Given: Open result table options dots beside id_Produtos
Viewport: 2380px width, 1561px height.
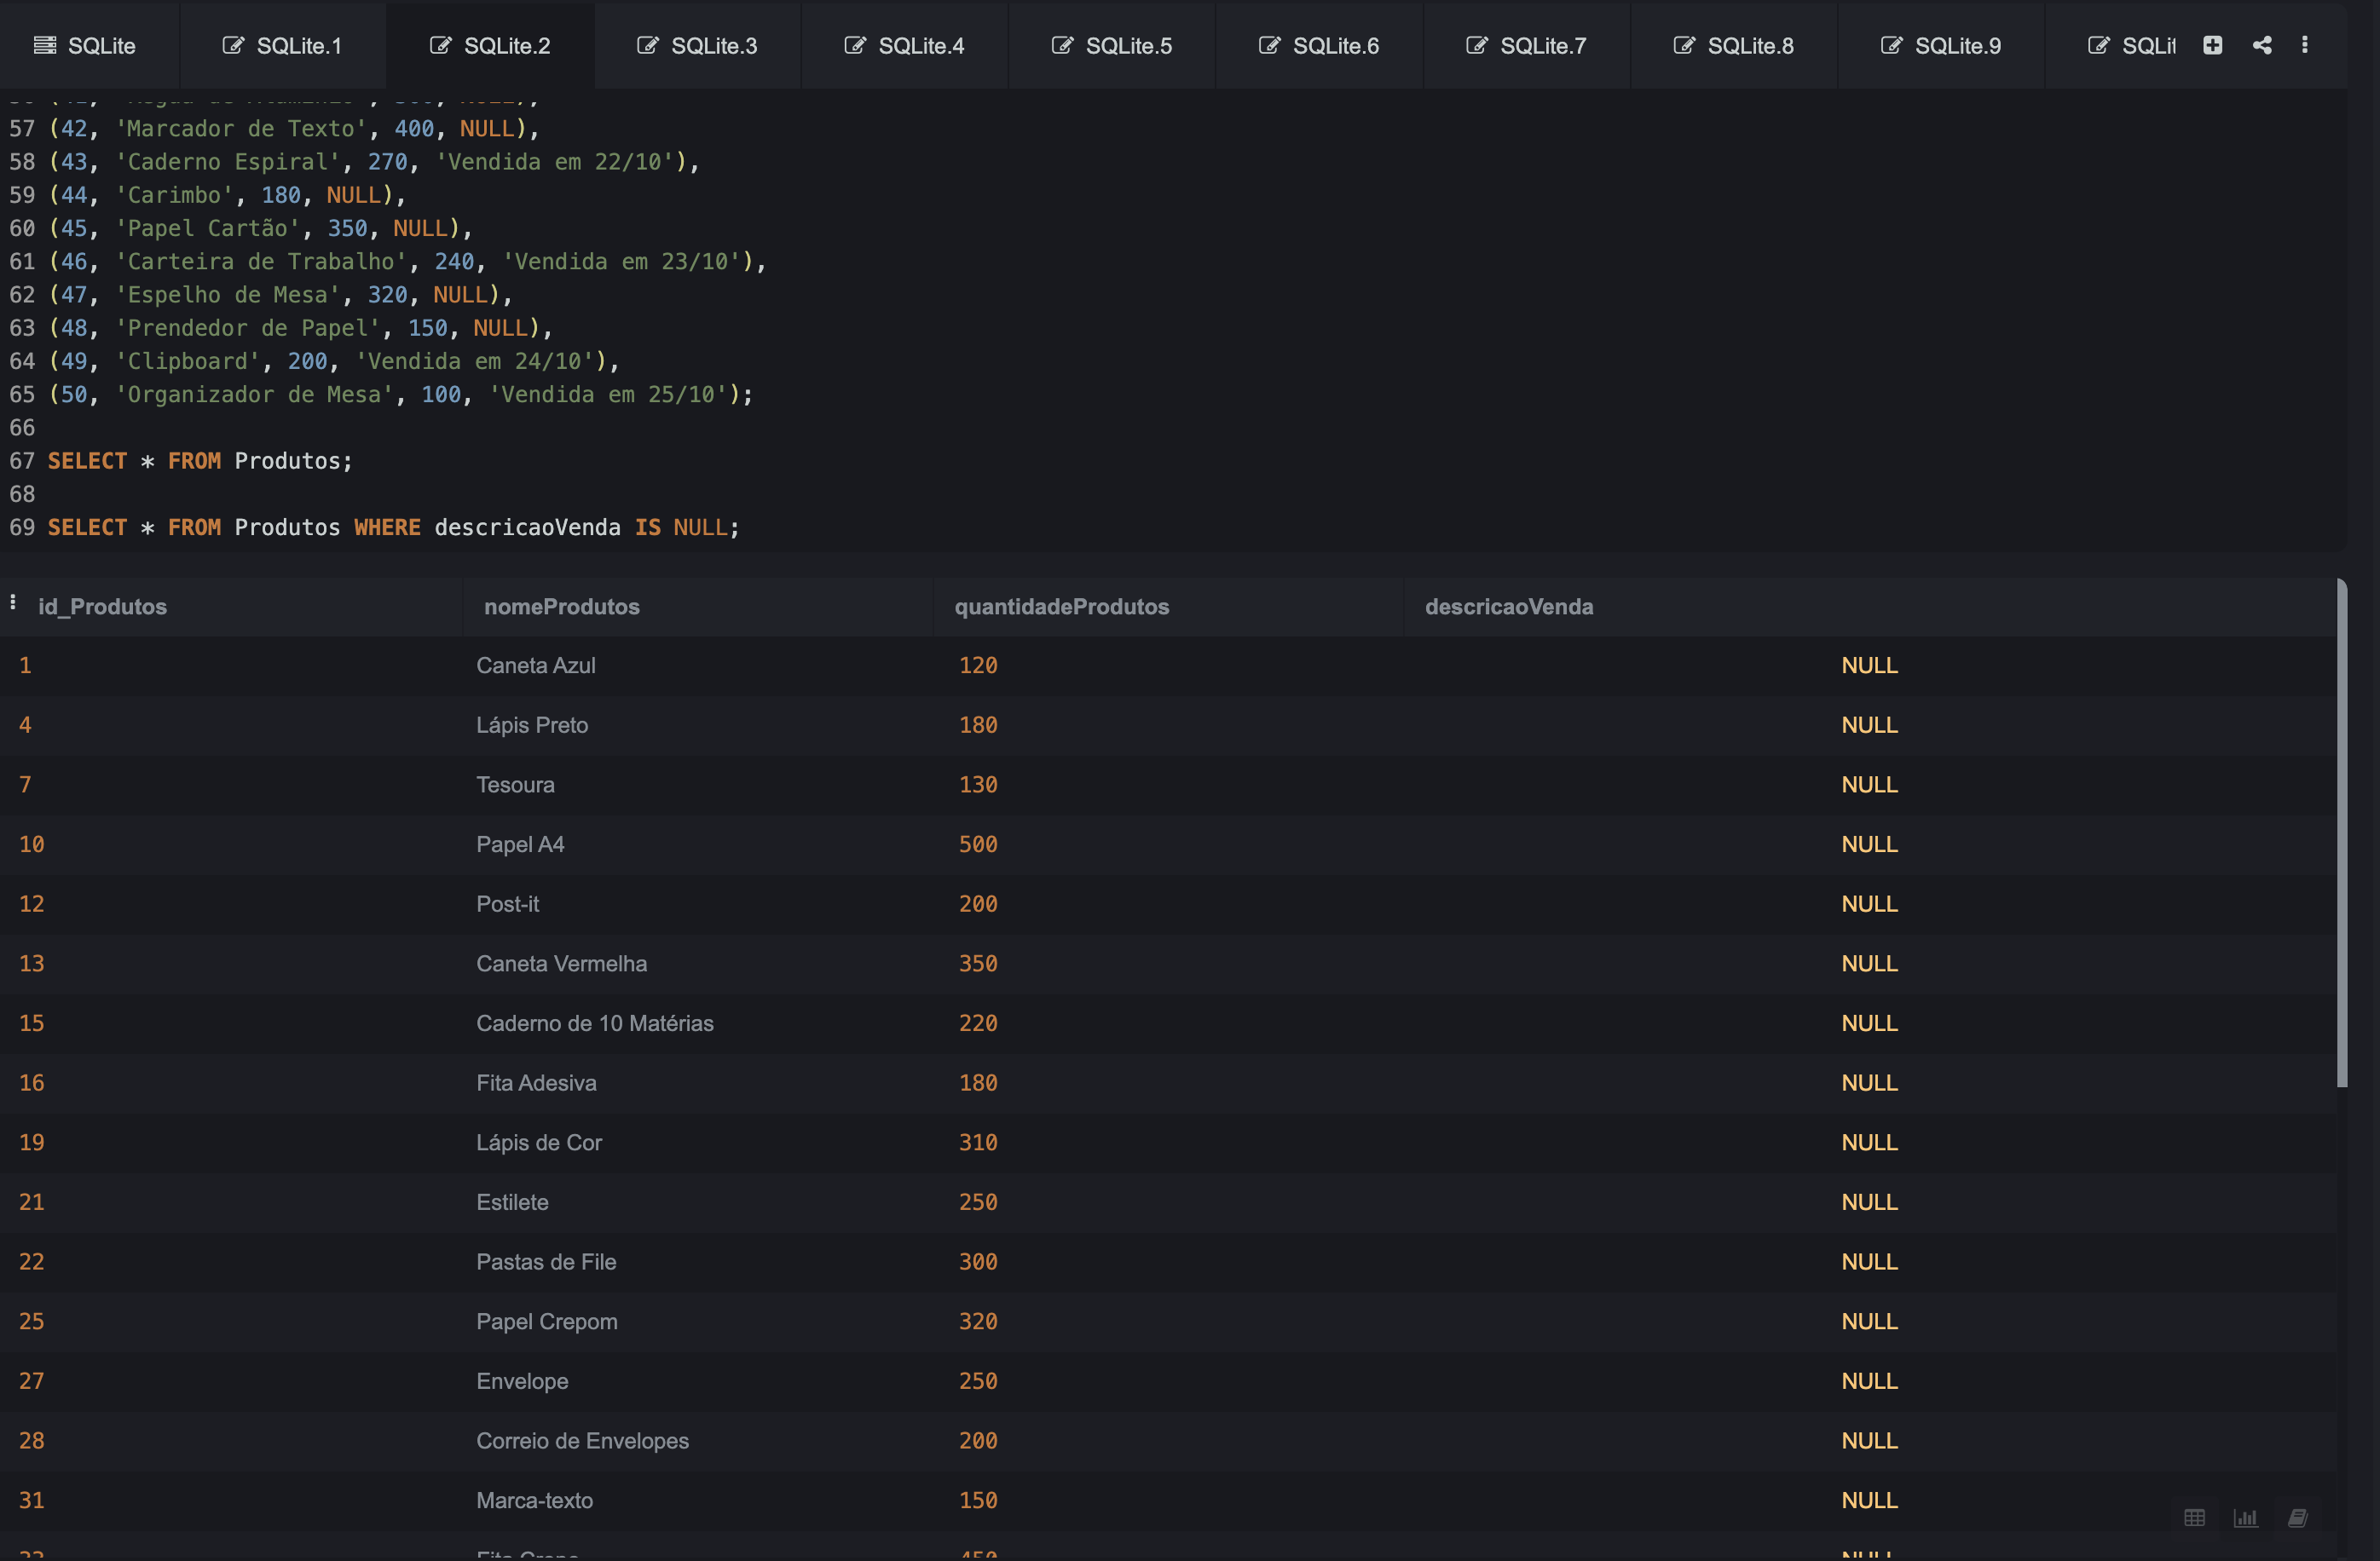Looking at the screenshot, I should coord(13,602).
